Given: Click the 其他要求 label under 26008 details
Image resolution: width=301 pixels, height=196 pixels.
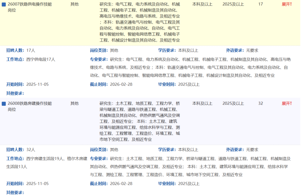Looking at the screenshot, I should [15, 192].
